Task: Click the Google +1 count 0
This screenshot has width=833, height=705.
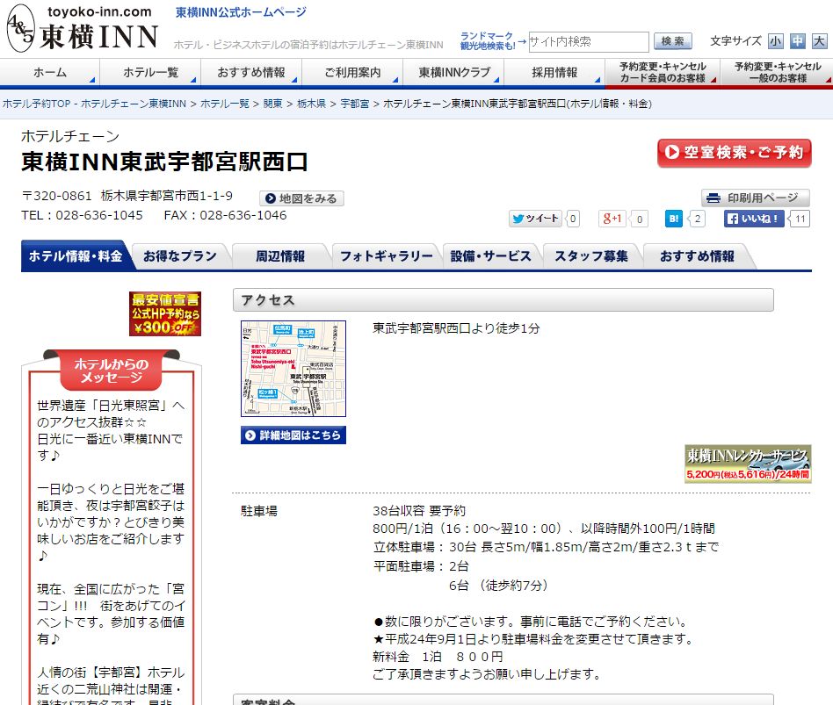Action: point(640,219)
